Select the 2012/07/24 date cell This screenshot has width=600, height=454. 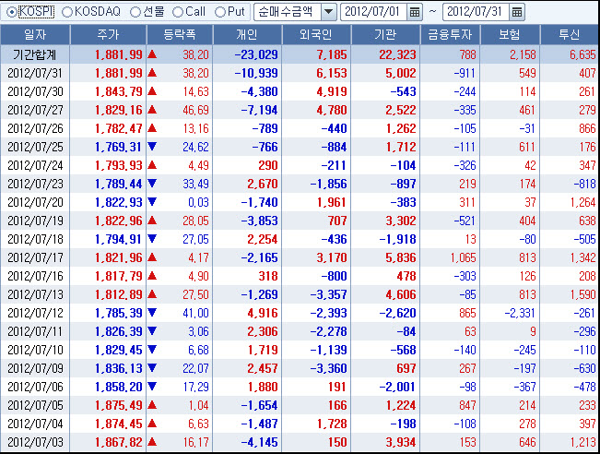point(35,165)
